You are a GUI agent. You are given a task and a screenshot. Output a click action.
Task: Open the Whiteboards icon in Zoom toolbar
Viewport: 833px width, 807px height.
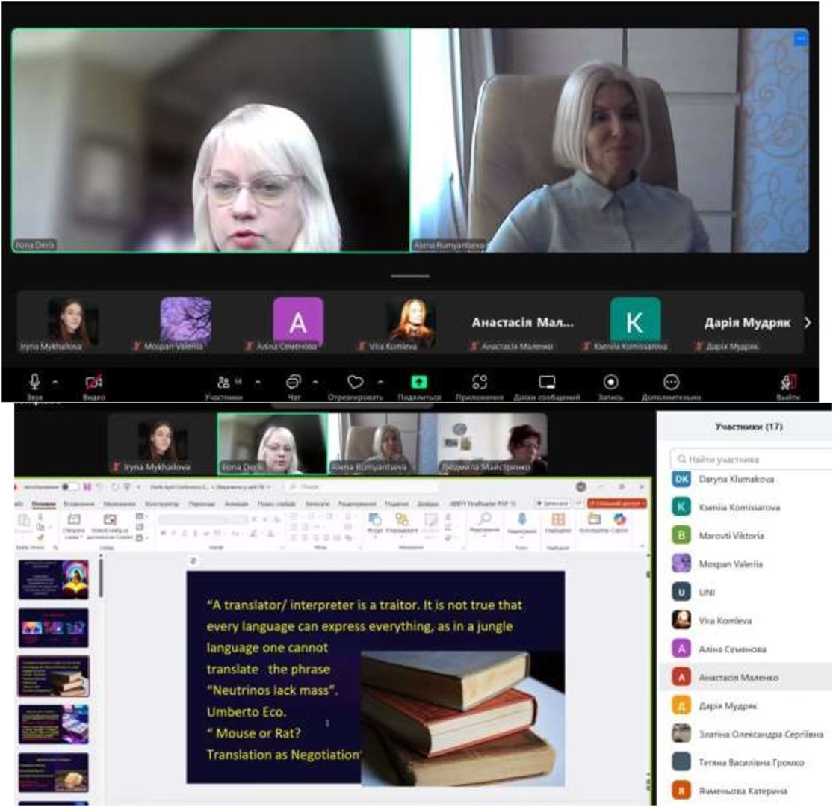click(547, 382)
